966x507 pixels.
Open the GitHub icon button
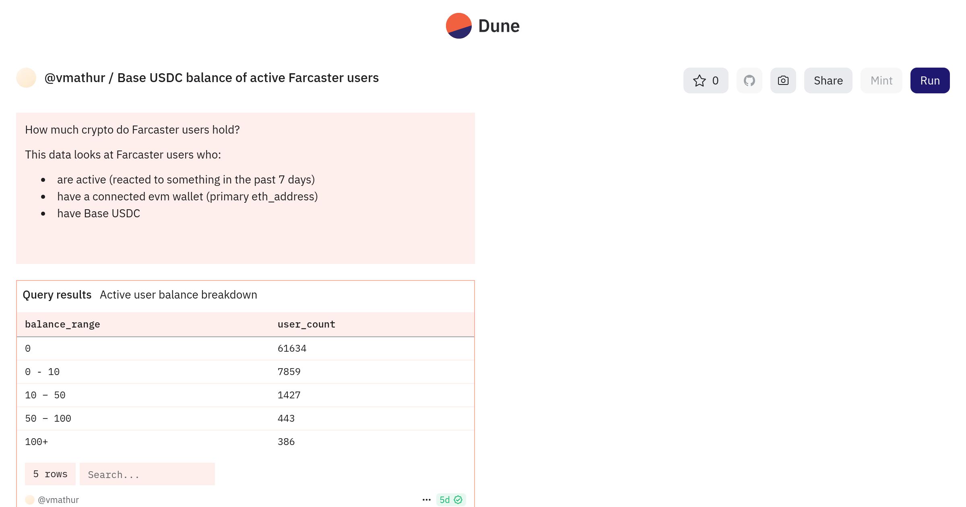(x=749, y=80)
